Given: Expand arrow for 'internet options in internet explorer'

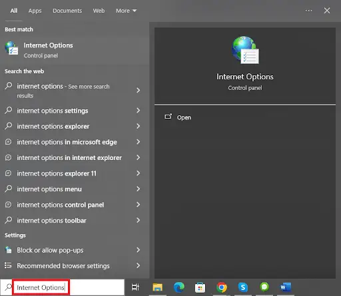Looking at the screenshot, I should [x=138, y=157].
